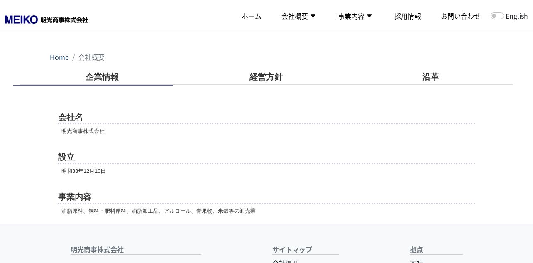Switch to the 沿革 tab
Viewport: 533px width, 263px height.
430,77
